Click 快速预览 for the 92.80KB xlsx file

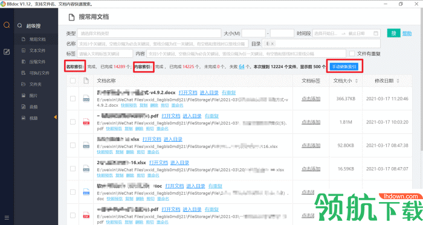click(x=105, y=152)
